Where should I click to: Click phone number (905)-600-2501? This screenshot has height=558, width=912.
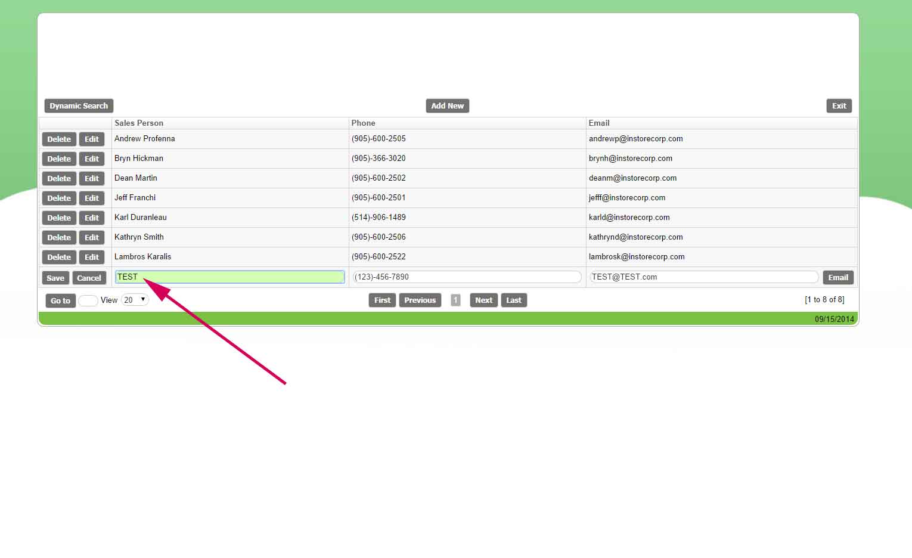[379, 198]
